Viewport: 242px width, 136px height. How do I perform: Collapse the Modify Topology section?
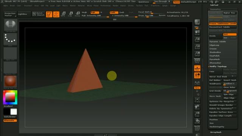tap(218, 66)
